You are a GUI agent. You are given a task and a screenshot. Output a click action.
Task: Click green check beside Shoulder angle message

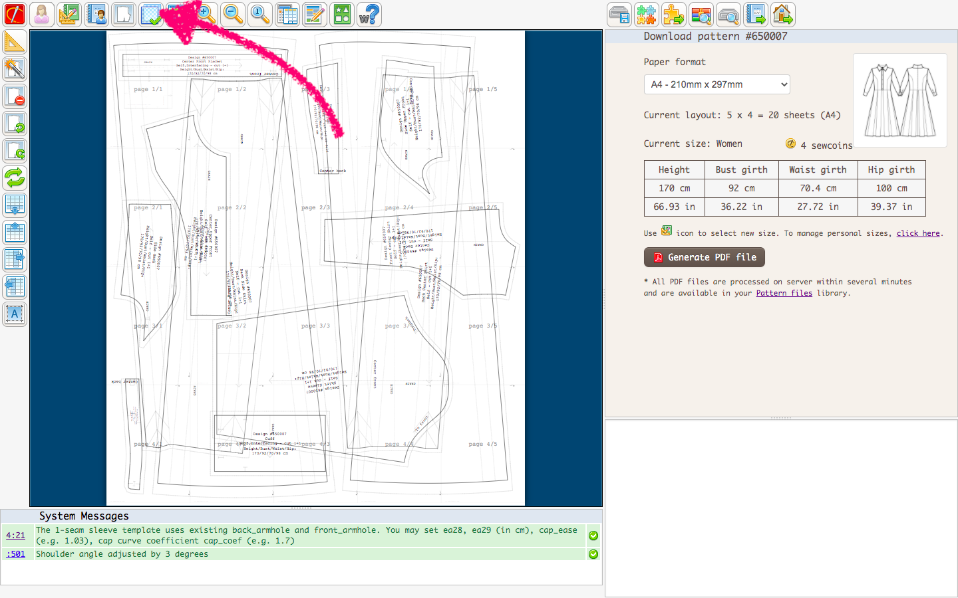pyautogui.click(x=593, y=554)
